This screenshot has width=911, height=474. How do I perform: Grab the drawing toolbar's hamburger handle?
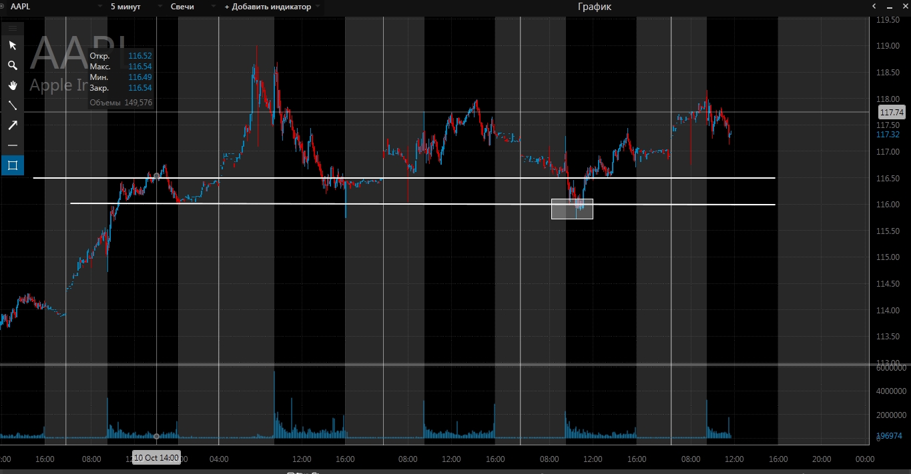click(12, 28)
